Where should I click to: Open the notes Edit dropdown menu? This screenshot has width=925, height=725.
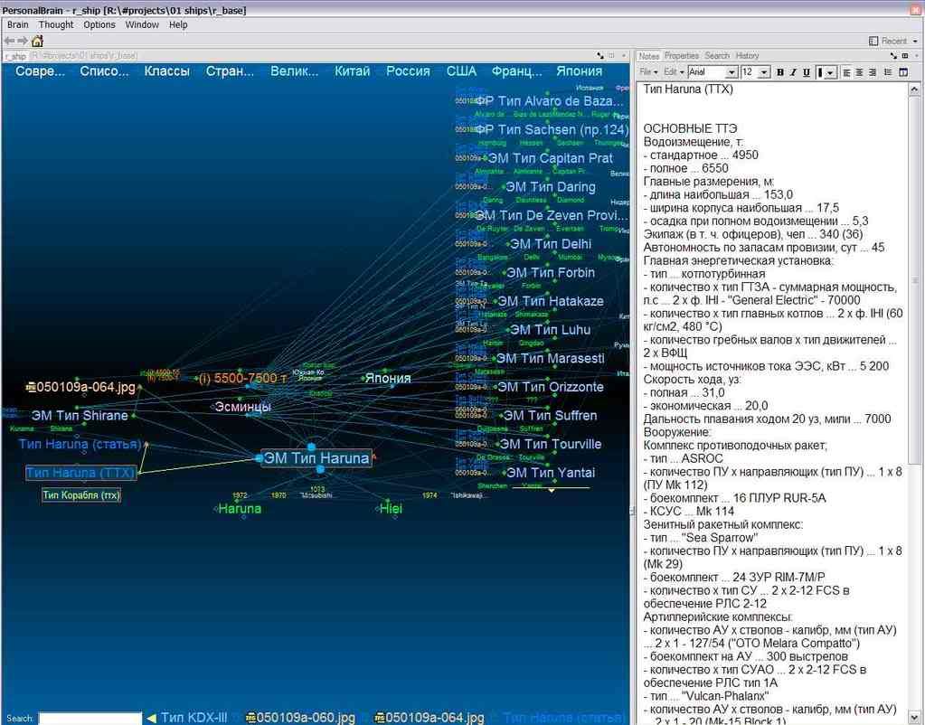(x=674, y=72)
